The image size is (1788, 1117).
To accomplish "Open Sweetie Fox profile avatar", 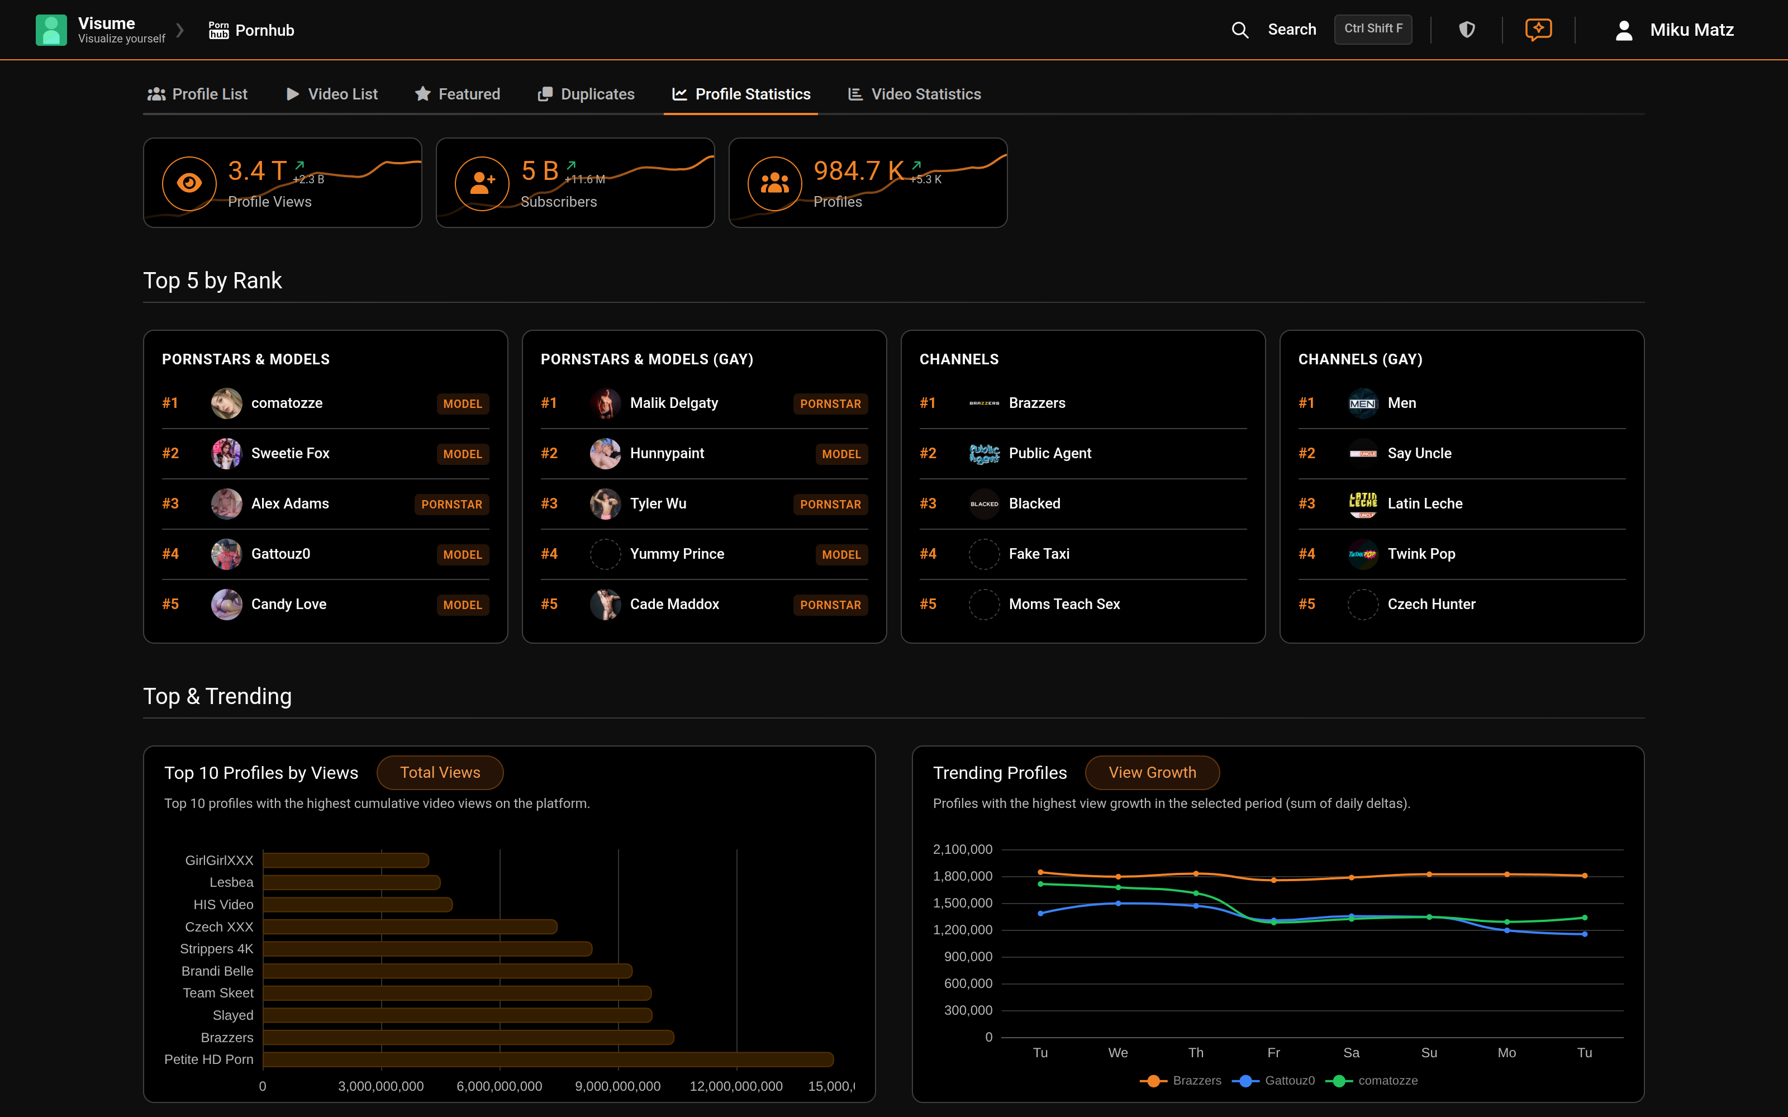I will [x=227, y=454].
